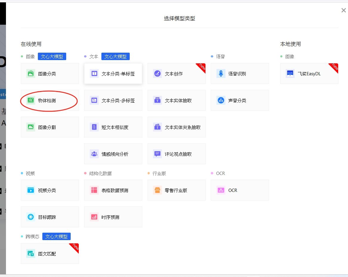The height and width of the screenshot is (277, 348).
Task: Select the 声音分类 model card
Action: (240, 100)
